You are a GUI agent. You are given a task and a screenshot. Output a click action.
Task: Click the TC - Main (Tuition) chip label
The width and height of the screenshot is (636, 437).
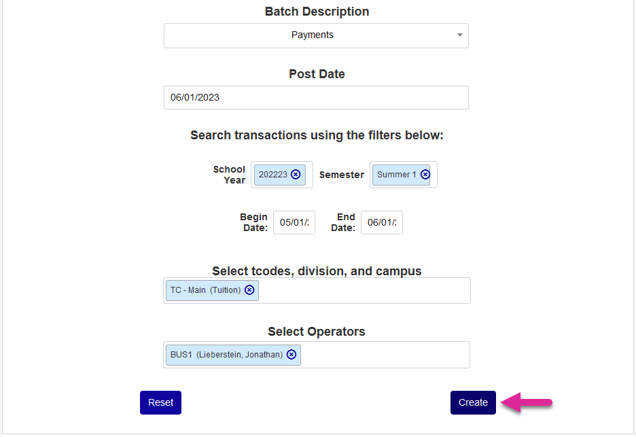pyautogui.click(x=205, y=290)
